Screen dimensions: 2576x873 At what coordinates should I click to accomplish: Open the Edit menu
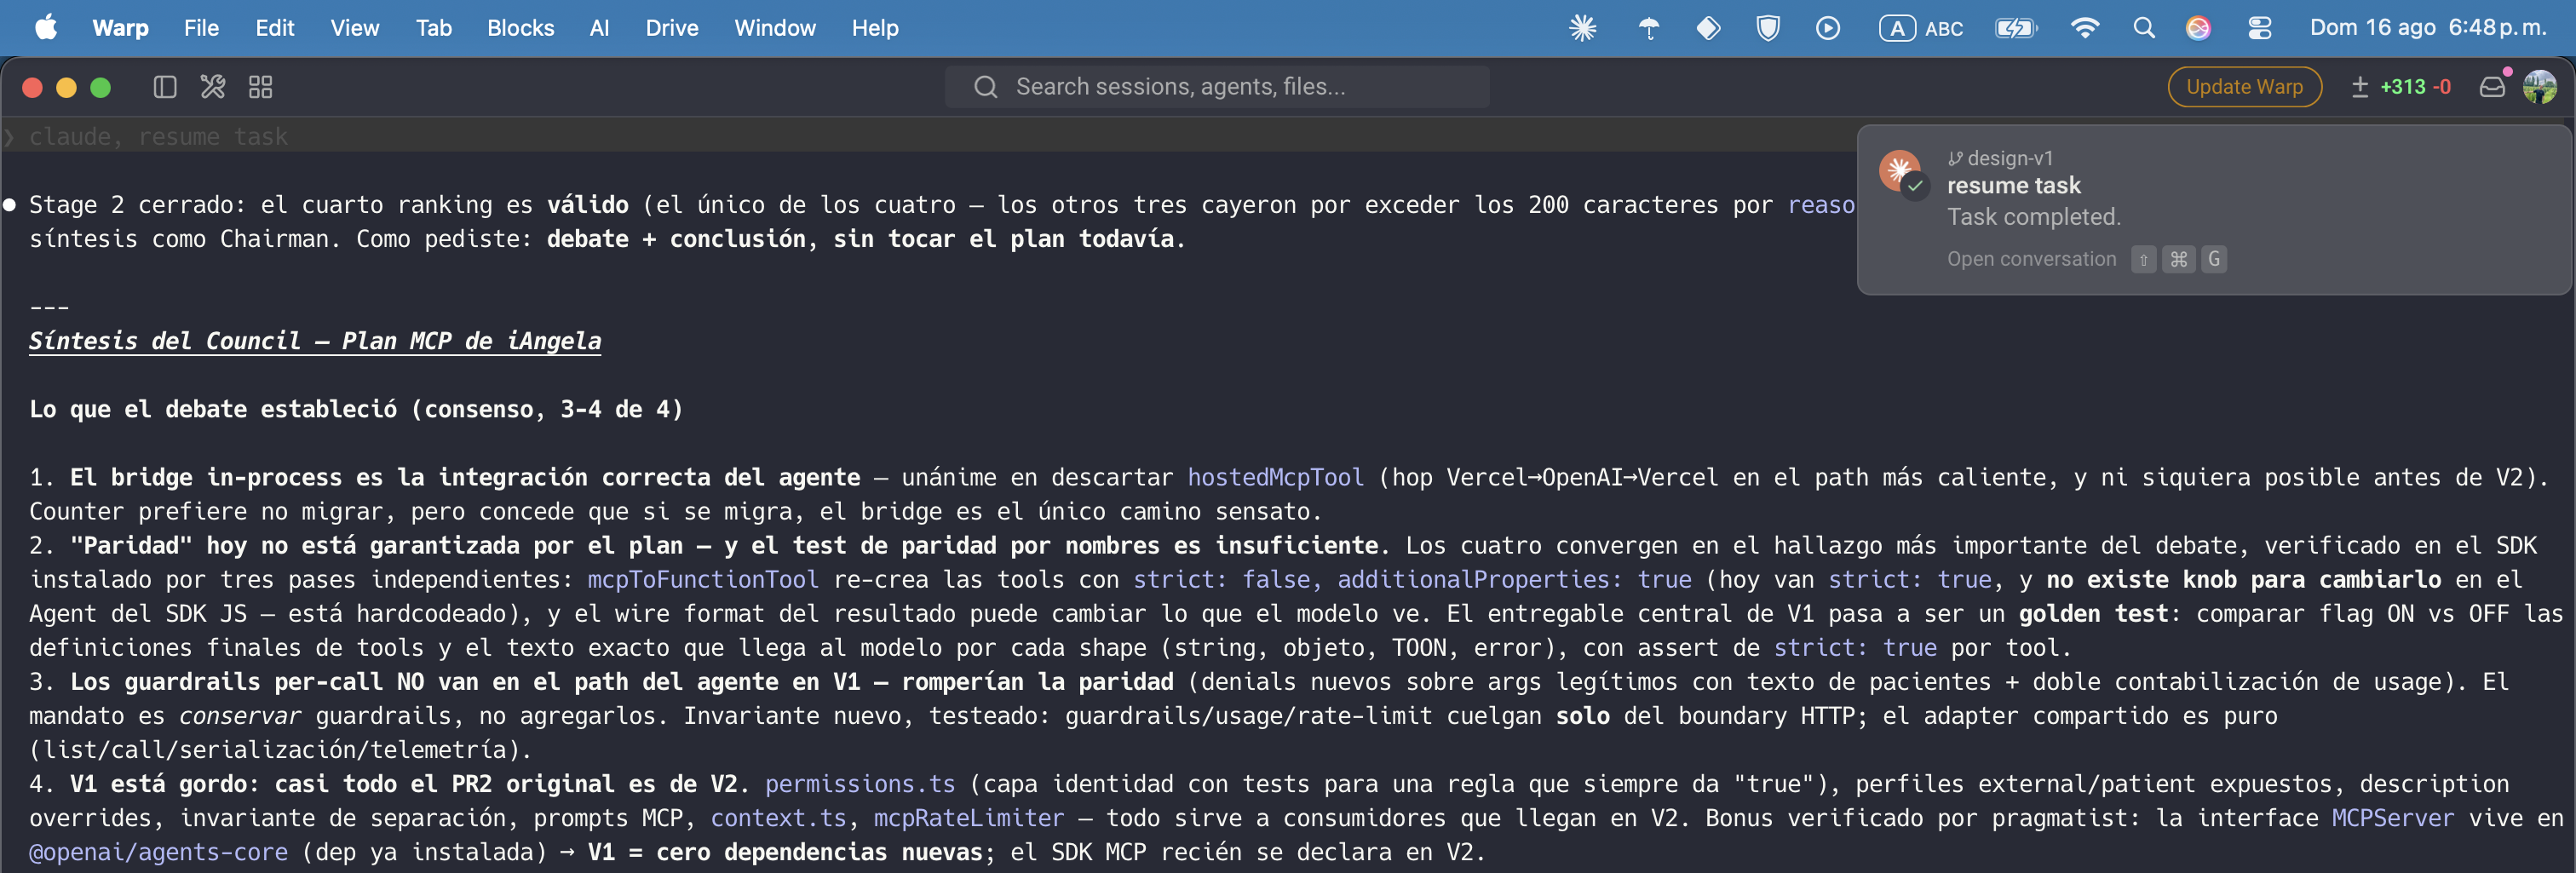point(274,28)
